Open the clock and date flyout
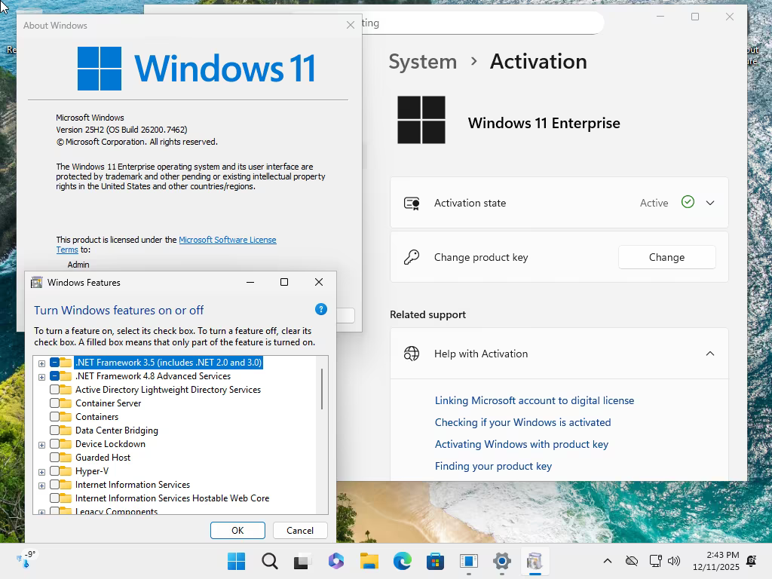Screen dimensions: 772x579 point(716,561)
